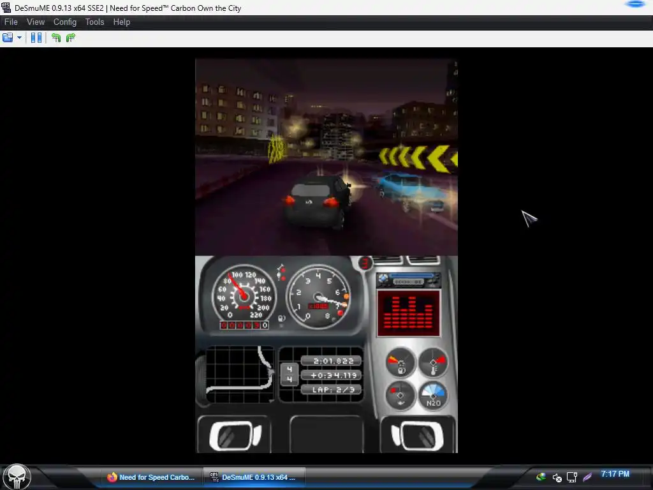Image resolution: width=653 pixels, height=490 pixels.
Task: Open the View menu
Action: tap(36, 22)
